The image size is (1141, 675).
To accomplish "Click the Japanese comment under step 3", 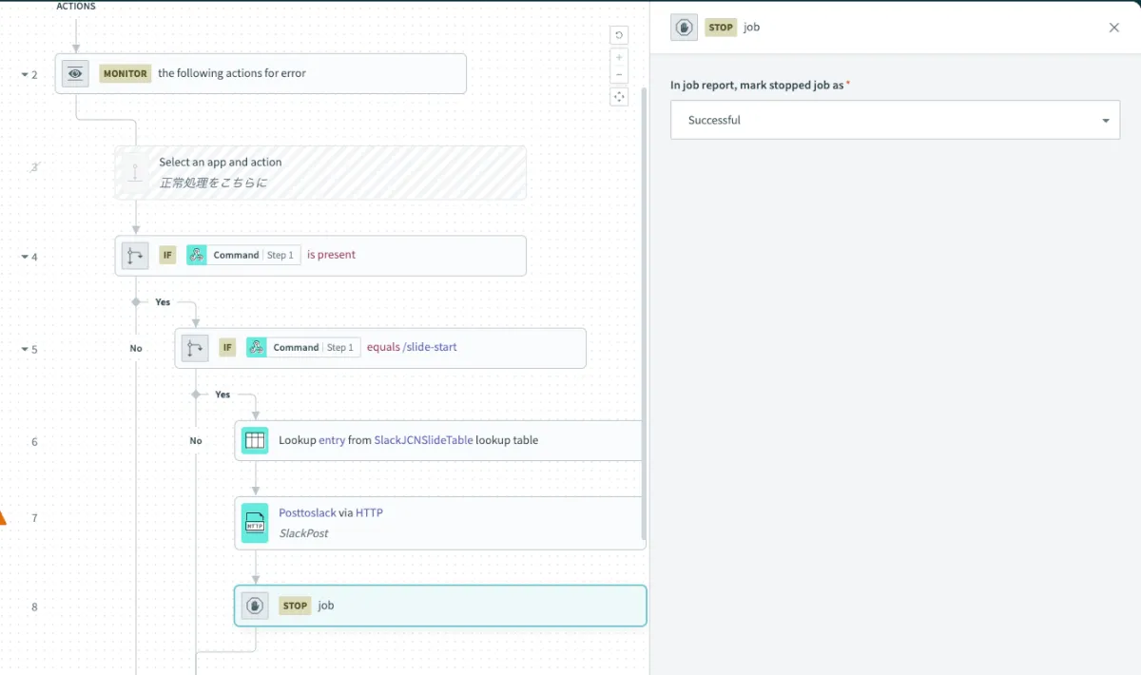I will (213, 183).
